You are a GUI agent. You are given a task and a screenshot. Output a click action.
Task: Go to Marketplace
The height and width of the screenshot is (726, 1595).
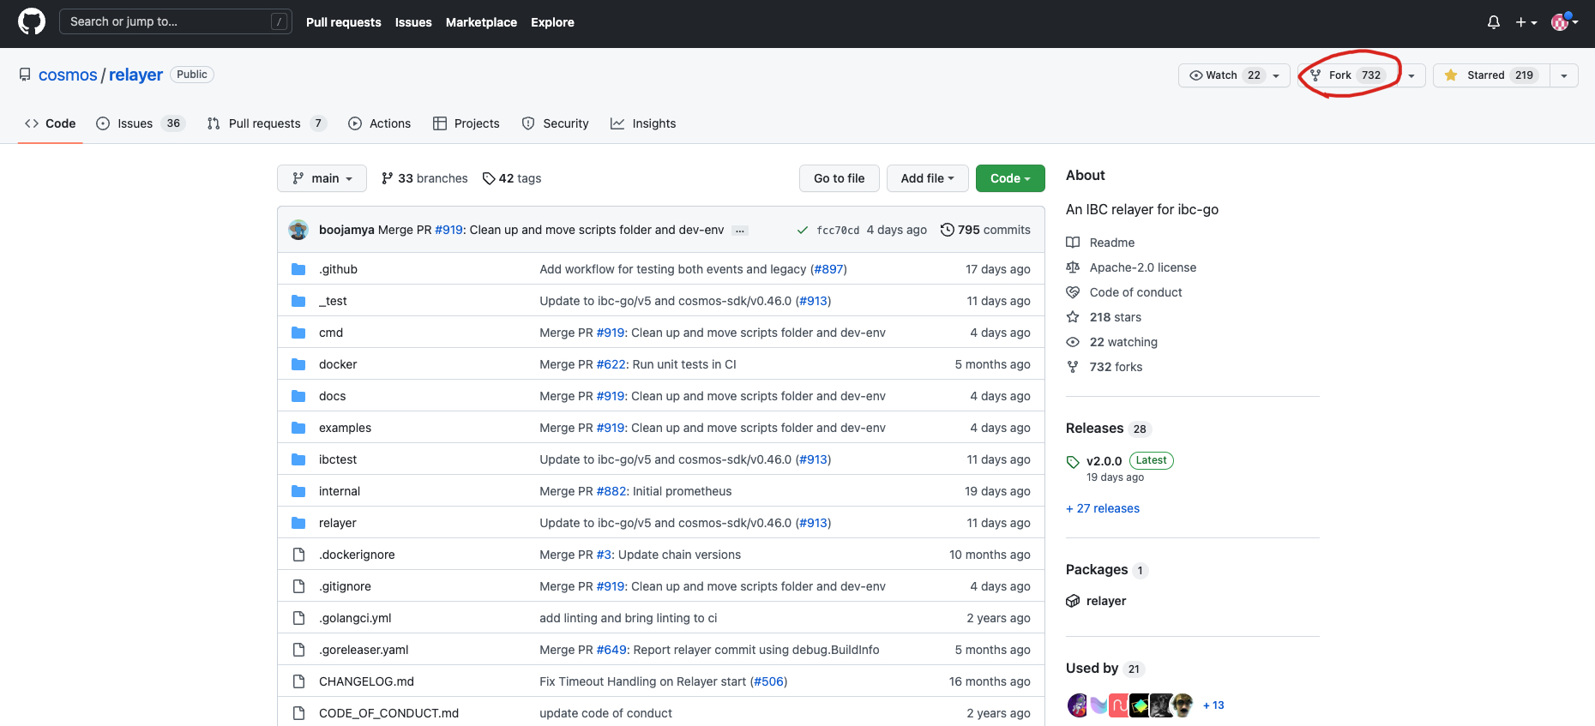[x=481, y=22]
